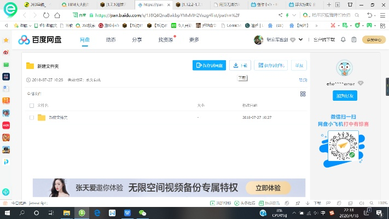Sort by the 大小 column header
389x219 pixels.
coord(201,105)
